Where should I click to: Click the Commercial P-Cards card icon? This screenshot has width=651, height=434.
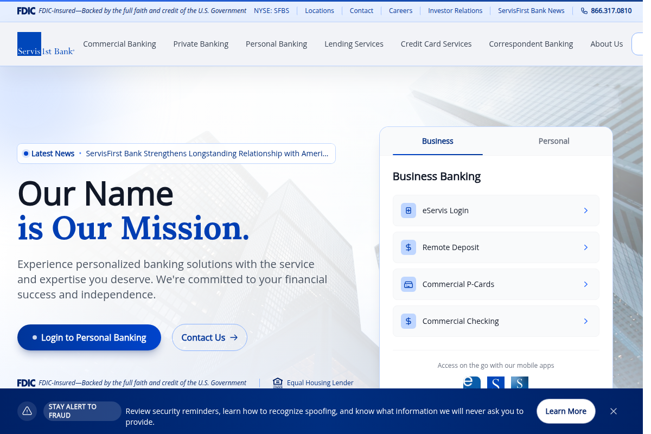tap(409, 284)
